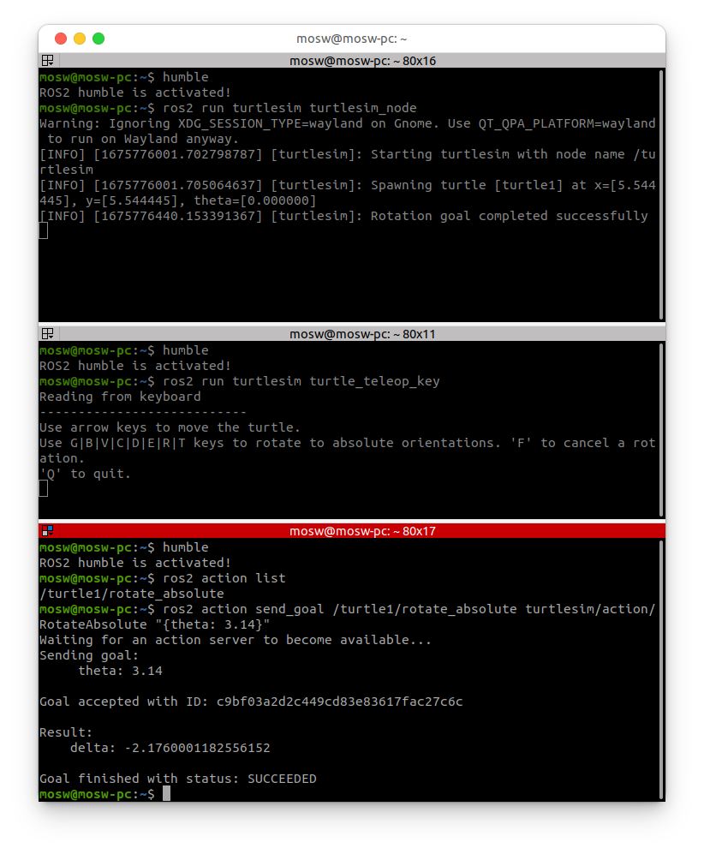Minimize window using the yellow button
The height and width of the screenshot is (854, 704).
click(80, 39)
